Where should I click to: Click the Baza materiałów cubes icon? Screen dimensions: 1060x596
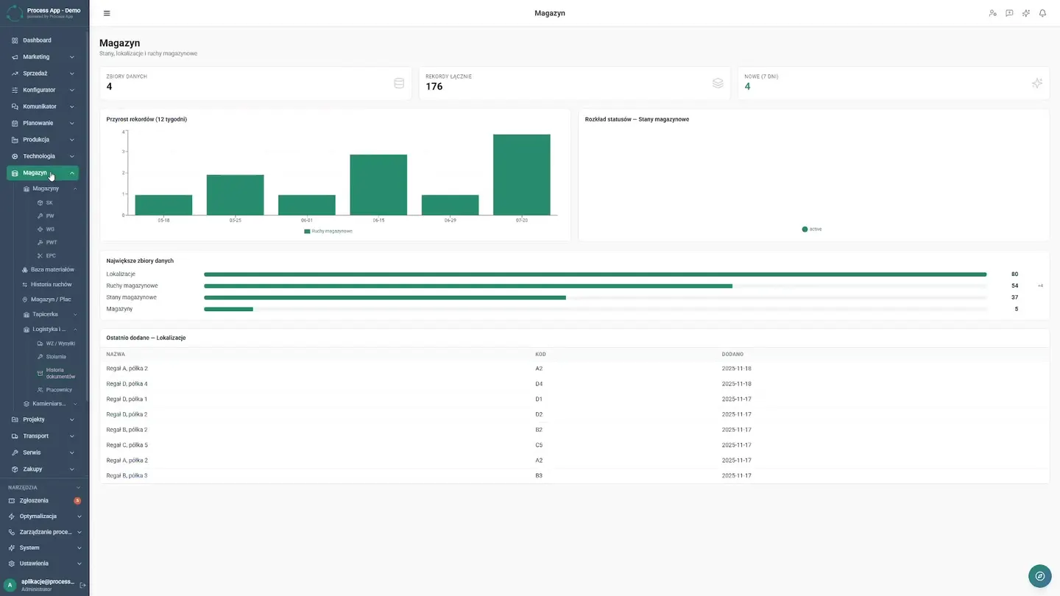coord(25,269)
